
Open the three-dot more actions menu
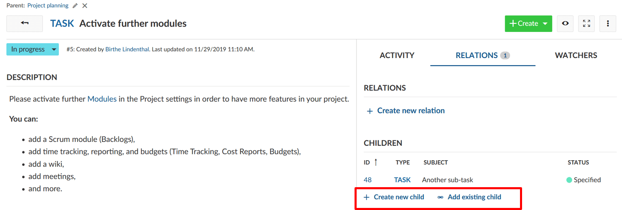(607, 24)
